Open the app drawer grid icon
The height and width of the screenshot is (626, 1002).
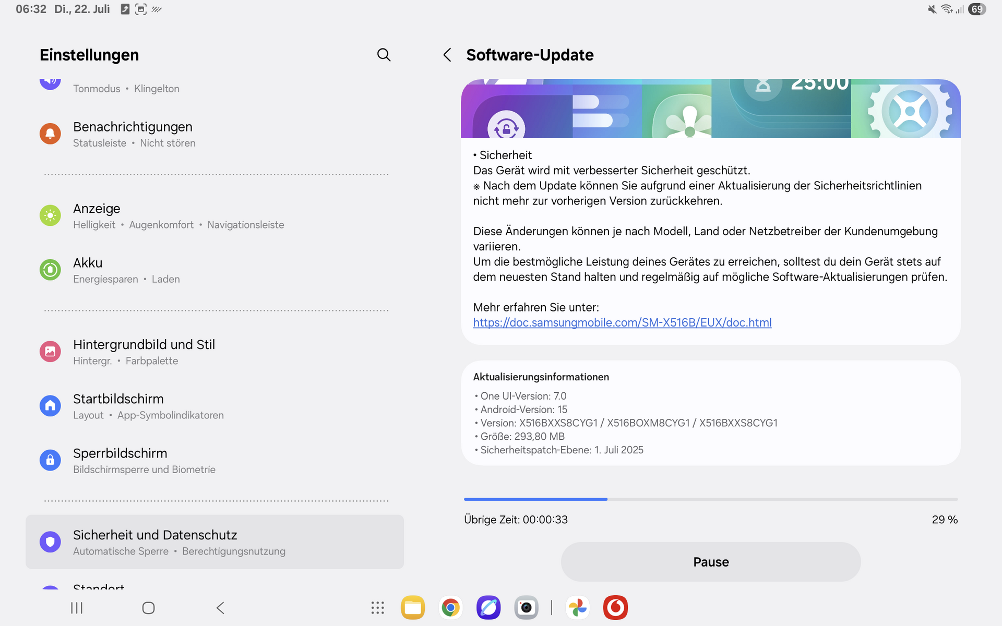coord(377,608)
